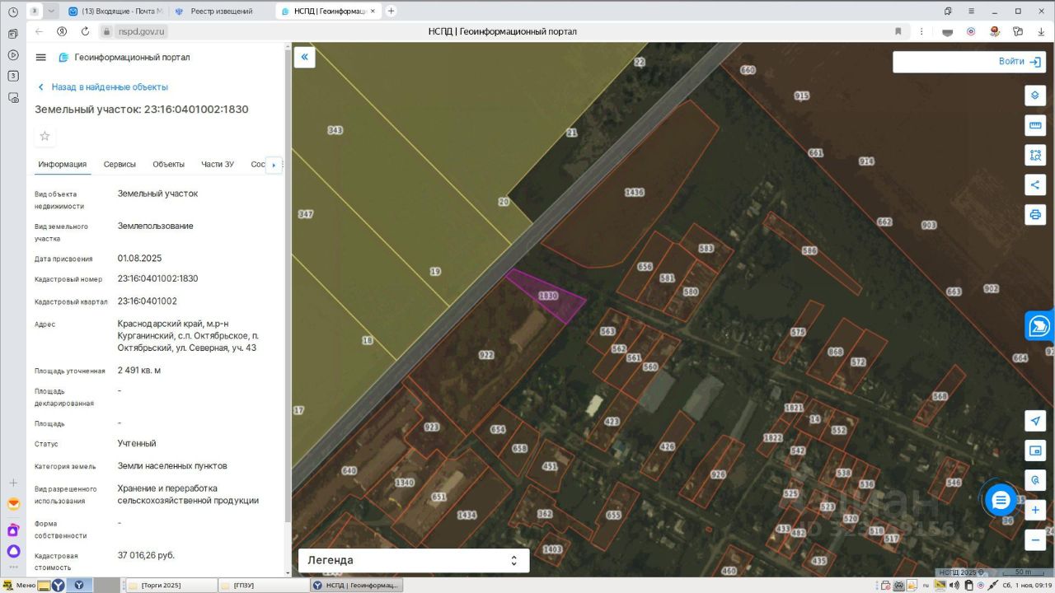Expand the Легенда panel
Viewport: 1055px width, 593px height.
click(414, 560)
